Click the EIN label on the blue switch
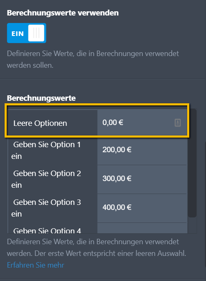 coord(18,33)
